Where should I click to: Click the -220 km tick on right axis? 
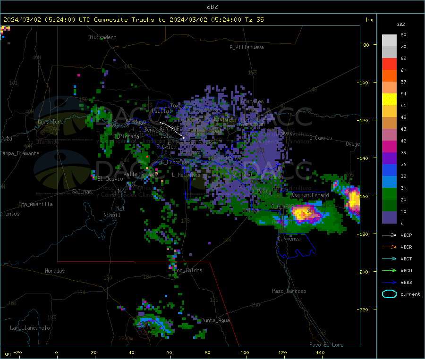click(364, 309)
